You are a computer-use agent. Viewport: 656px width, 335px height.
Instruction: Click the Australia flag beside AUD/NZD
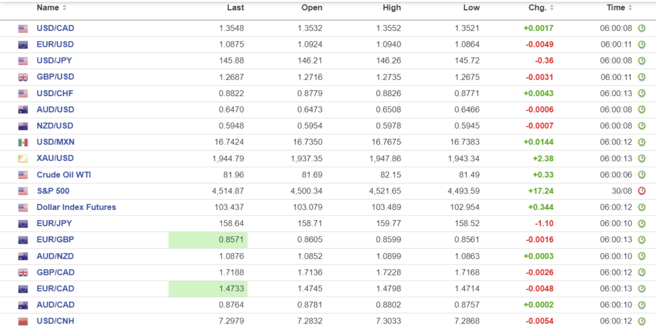(23, 256)
